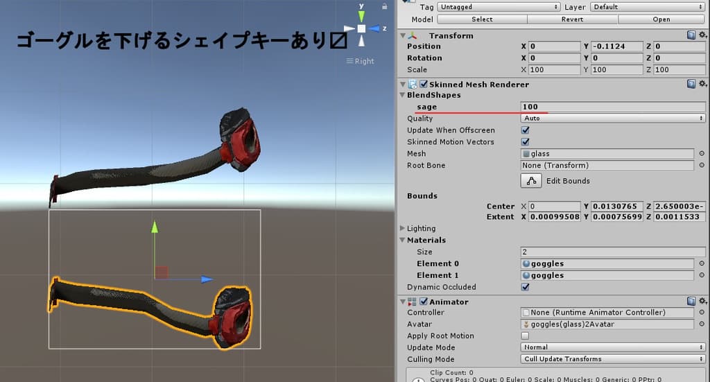Disable Update When Offscreen checkbox
Screen dimensions: 710x382
[x=526, y=130]
